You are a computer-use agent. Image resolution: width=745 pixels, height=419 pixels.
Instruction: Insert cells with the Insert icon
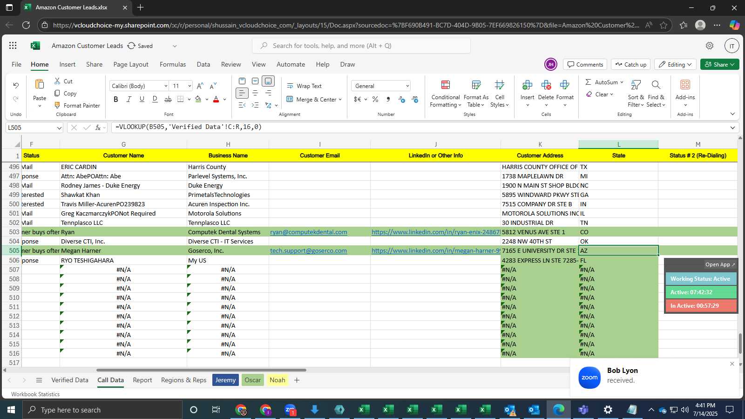click(x=527, y=85)
